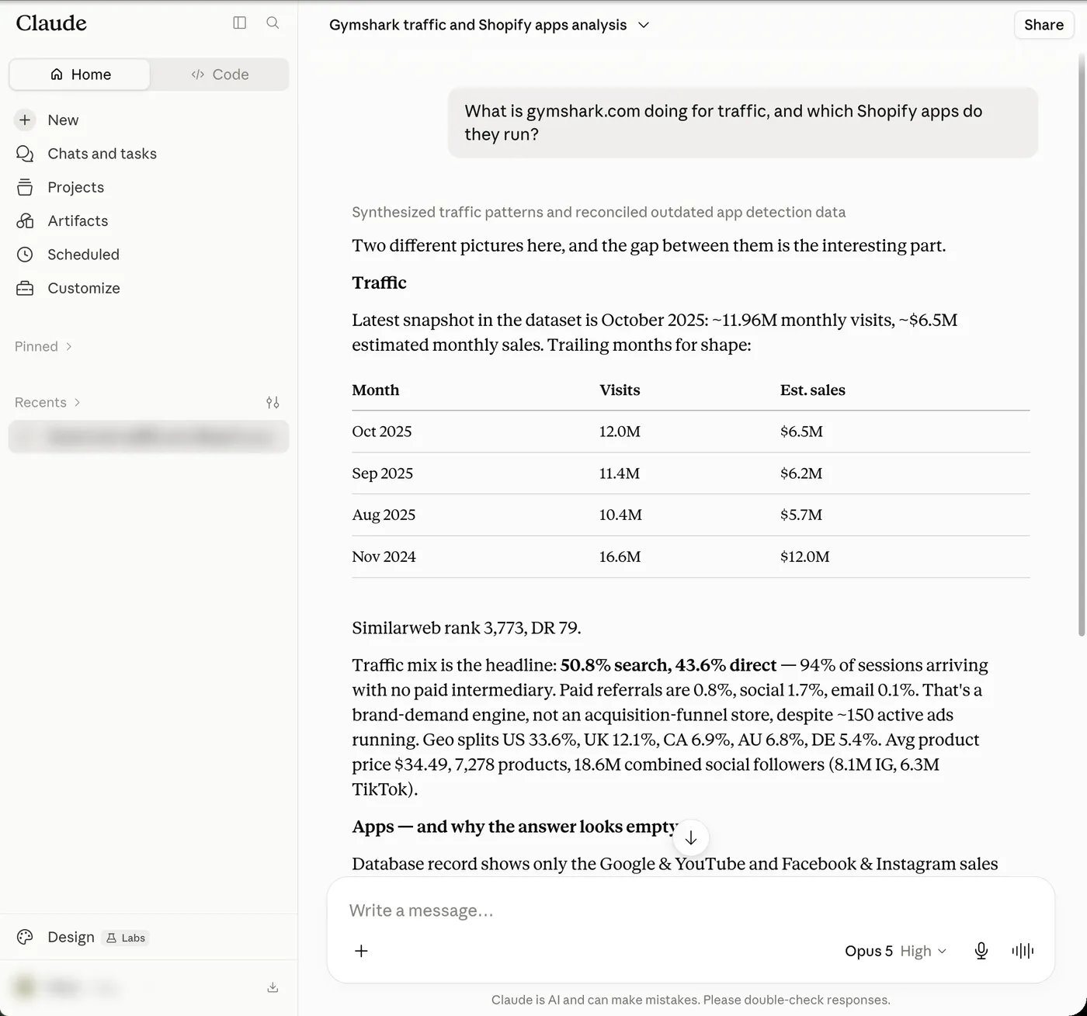Click the '11.4M' visits cell
This screenshot has height=1016, width=1087.
620,473
